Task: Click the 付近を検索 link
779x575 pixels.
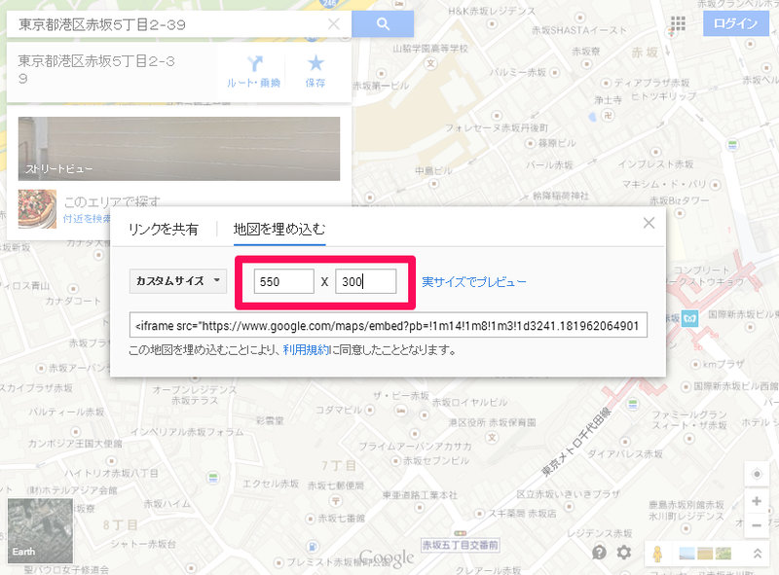Action: pyautogui.click(x=87, y=219)
